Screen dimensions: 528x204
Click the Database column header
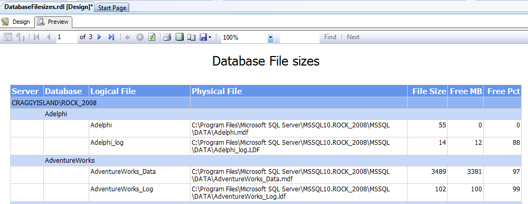(67, 91)
